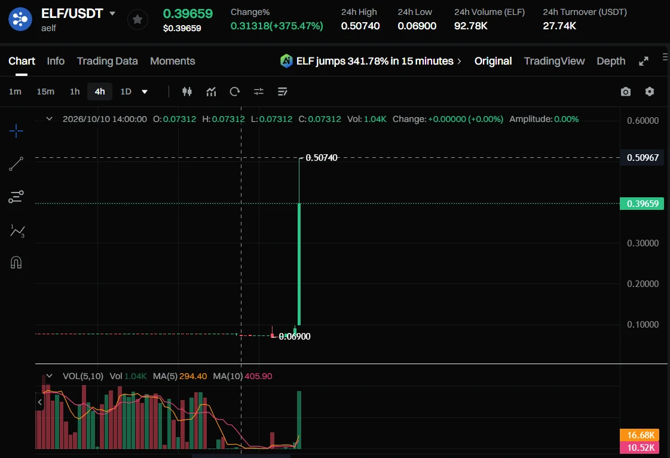
Task: Click the 0.50740 high price marker
Action: coord(322,158)
